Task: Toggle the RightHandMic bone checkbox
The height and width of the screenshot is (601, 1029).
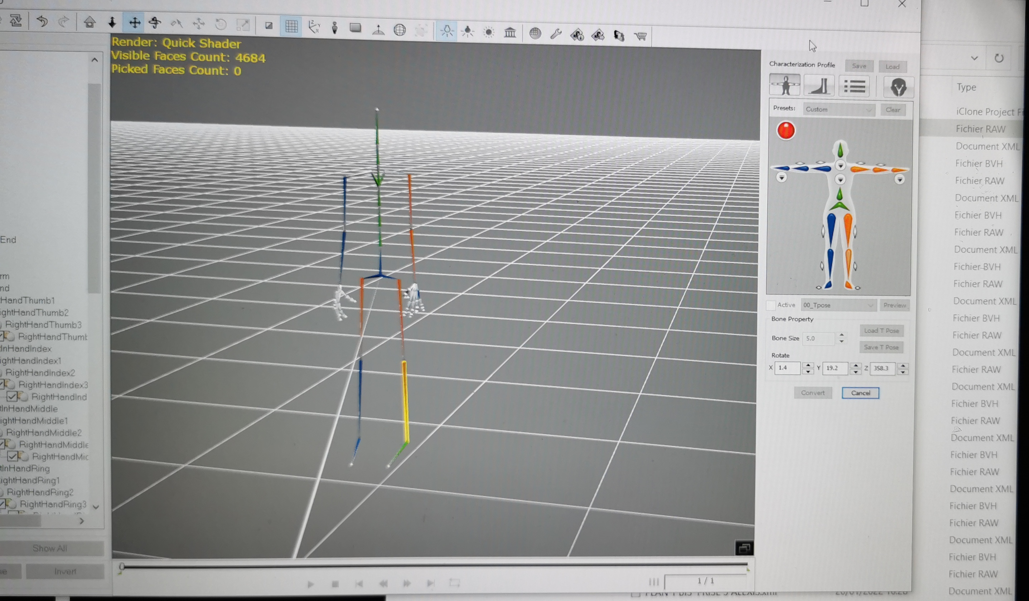Action: (x=13, y=456)
